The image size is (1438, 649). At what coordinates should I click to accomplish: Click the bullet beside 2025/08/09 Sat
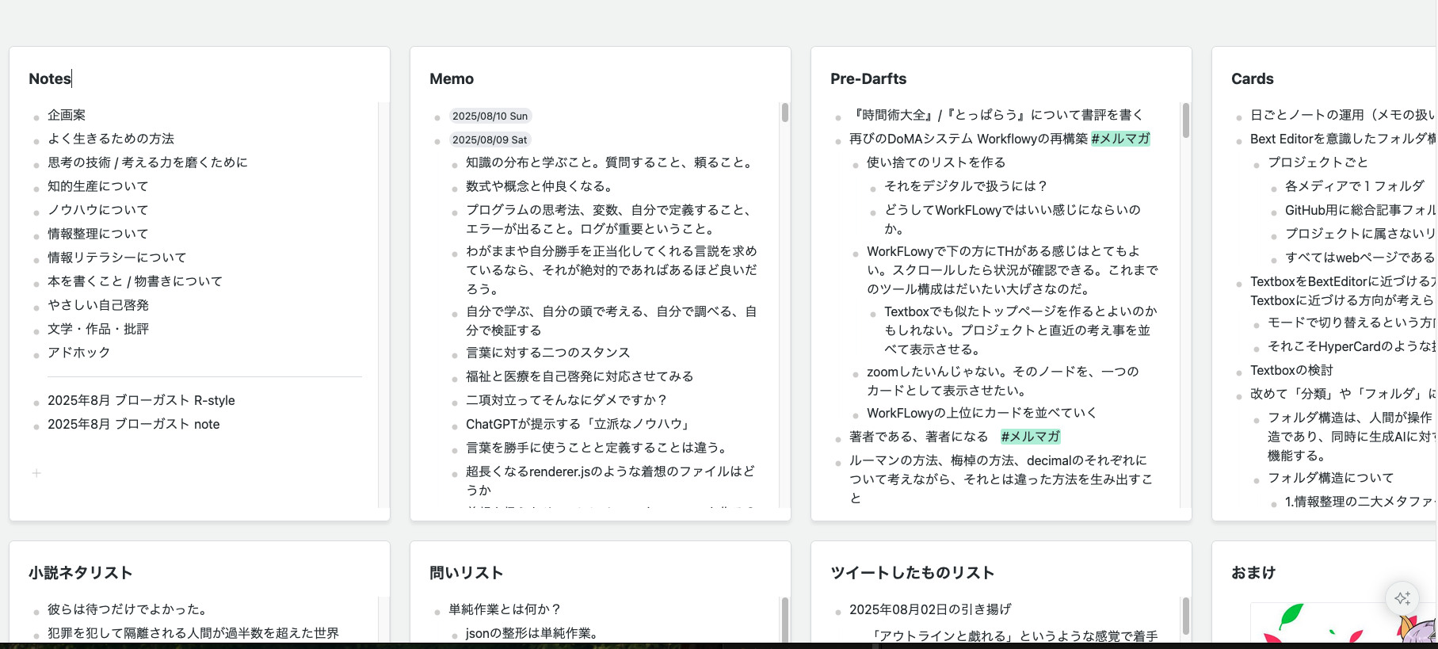[437, 141]
